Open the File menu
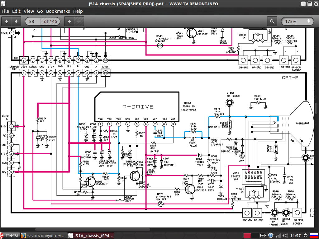Viewport: 319px width, 239px height. [5, 11]
